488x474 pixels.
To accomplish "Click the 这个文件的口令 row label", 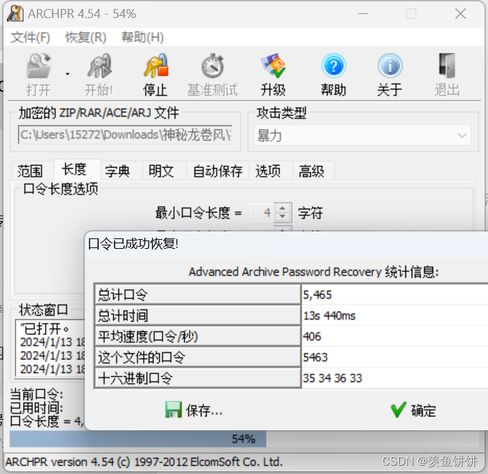I will (197, 357).
